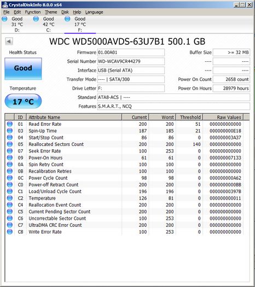Click status orb for Recalibration Retries

pos(10,171)
